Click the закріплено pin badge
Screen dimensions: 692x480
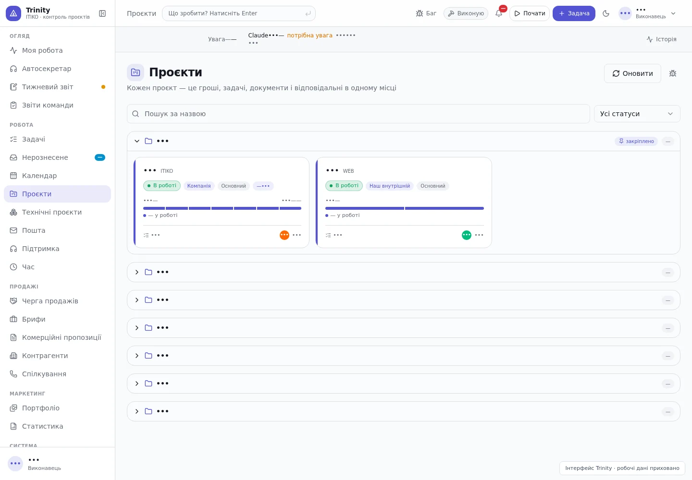[x=636, y=141]
